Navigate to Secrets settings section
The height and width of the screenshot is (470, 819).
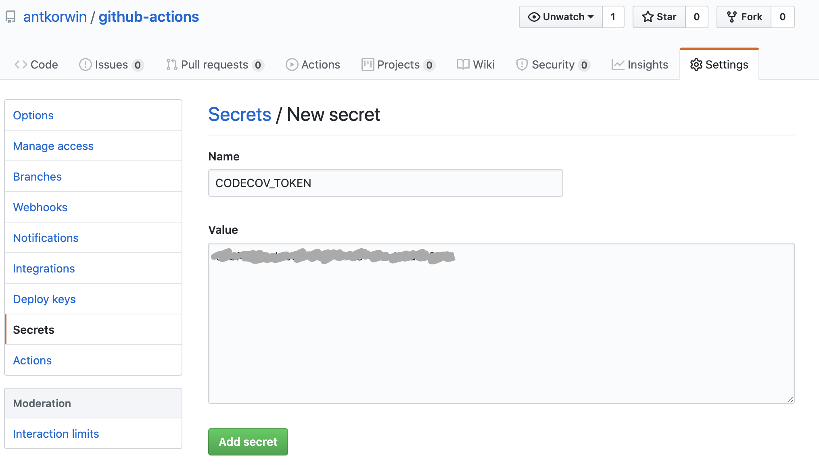[x=34, y=329]
